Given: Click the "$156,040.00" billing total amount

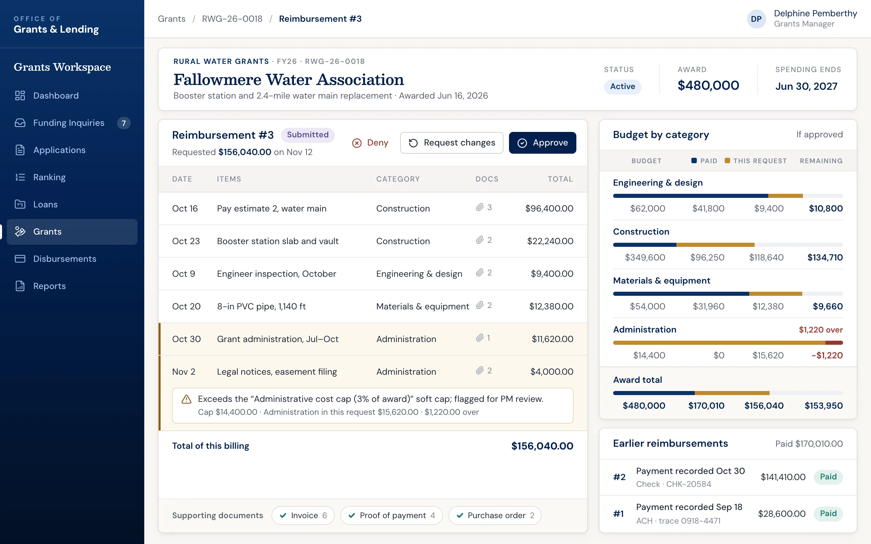Looking at the screenshot, I should [x=542, y=446].
